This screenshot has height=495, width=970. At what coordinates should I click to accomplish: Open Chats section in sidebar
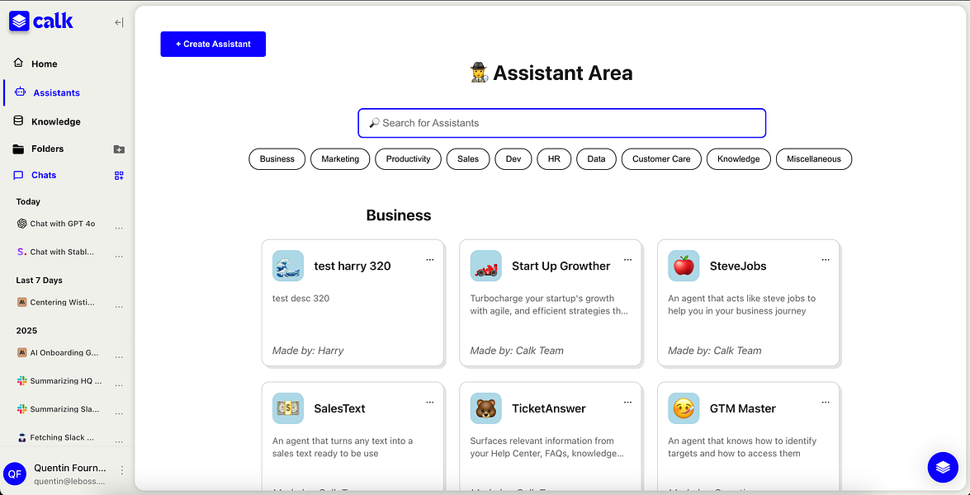pyautogui.click(x=43, y=176)
